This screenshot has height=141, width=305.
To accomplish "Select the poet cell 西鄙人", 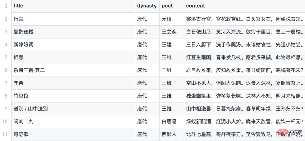I will [169, 134].
